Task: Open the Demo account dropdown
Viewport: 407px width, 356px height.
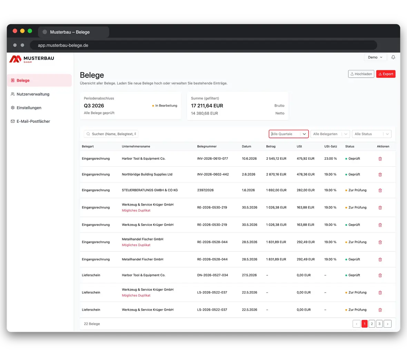Action: [375, 57]
